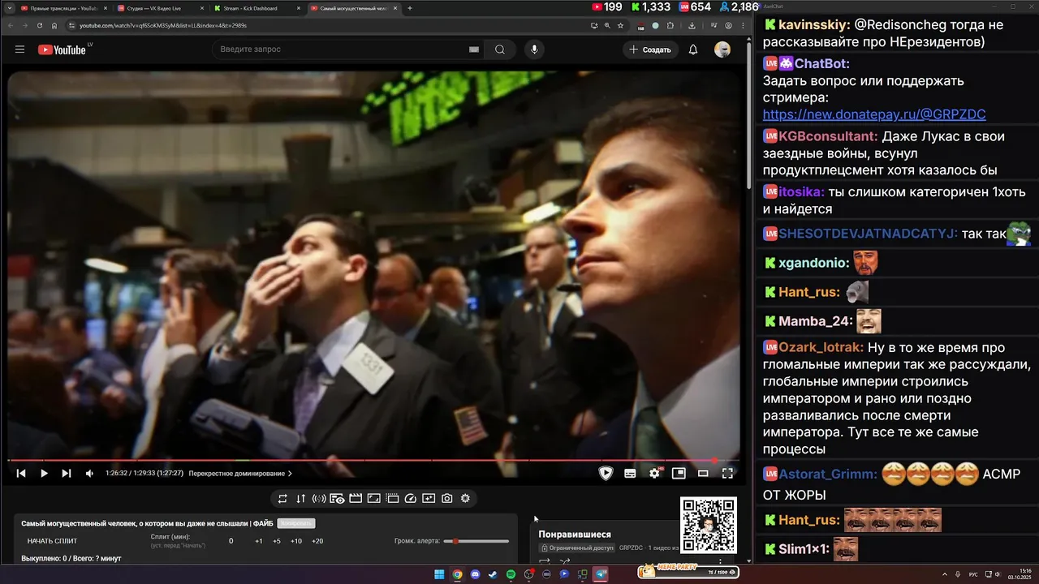Add +20 minutes to split
The height and width of the screenshot is (584, 1039).
click(x=317, y=541)
